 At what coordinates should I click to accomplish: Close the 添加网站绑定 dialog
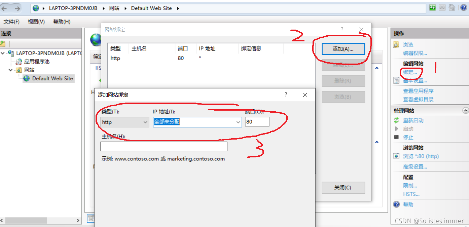click(x=305, y=95)
